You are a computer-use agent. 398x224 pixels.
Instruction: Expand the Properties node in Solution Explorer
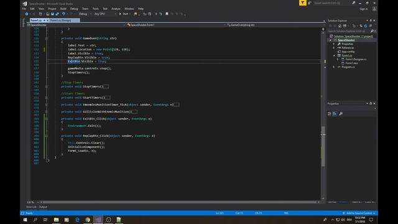tap(334, 44)
